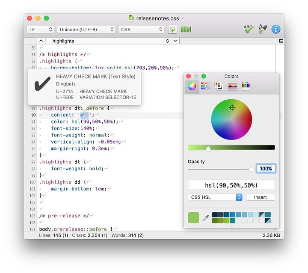Click line number 90 in the gutter
308x273 pixels.
pos(33,115)
